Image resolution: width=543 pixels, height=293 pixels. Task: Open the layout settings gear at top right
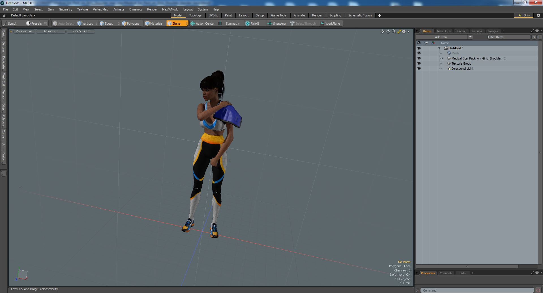(x=538, y=15)
